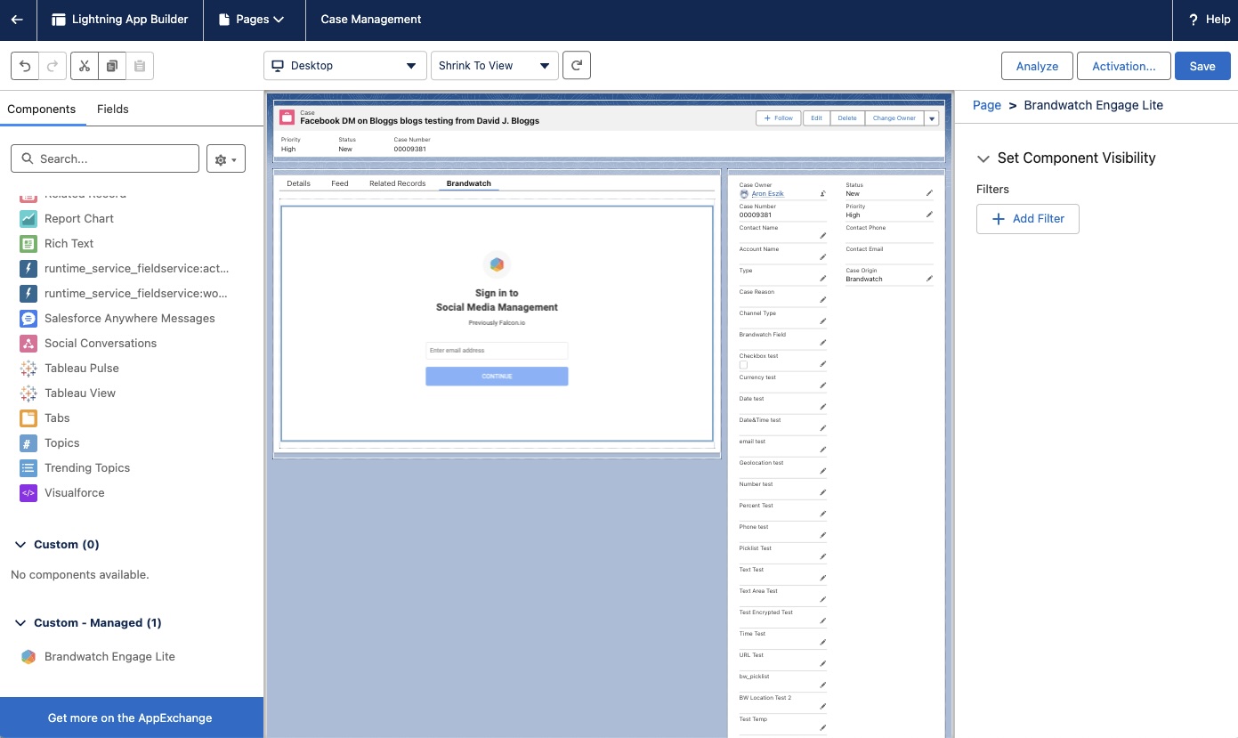Click runtime_service_fieldservice:act... component icon
The image size is (1238, 738).
(x=28, y=268)
